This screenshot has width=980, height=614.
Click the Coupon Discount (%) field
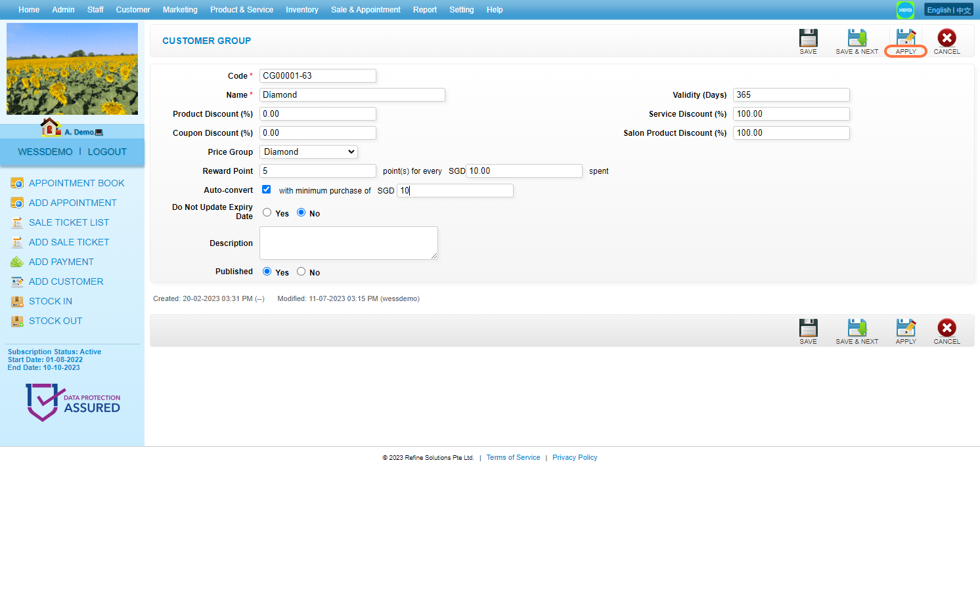318,133
